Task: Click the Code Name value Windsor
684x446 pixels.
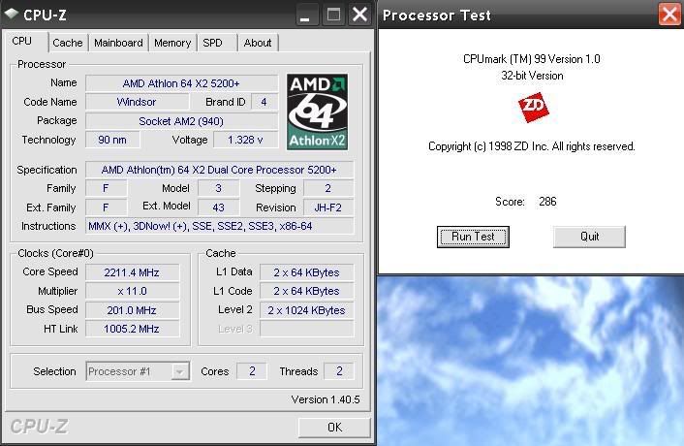Action: 137,102
